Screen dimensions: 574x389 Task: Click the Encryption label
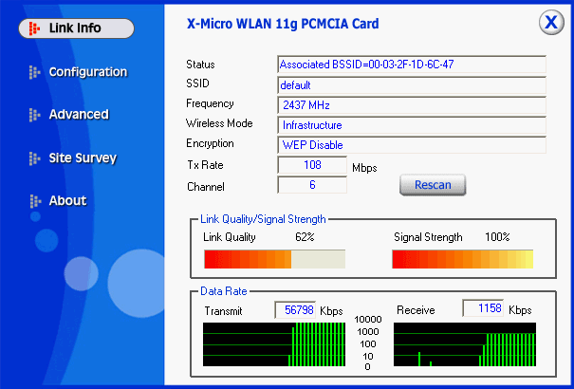click(210, 143)
